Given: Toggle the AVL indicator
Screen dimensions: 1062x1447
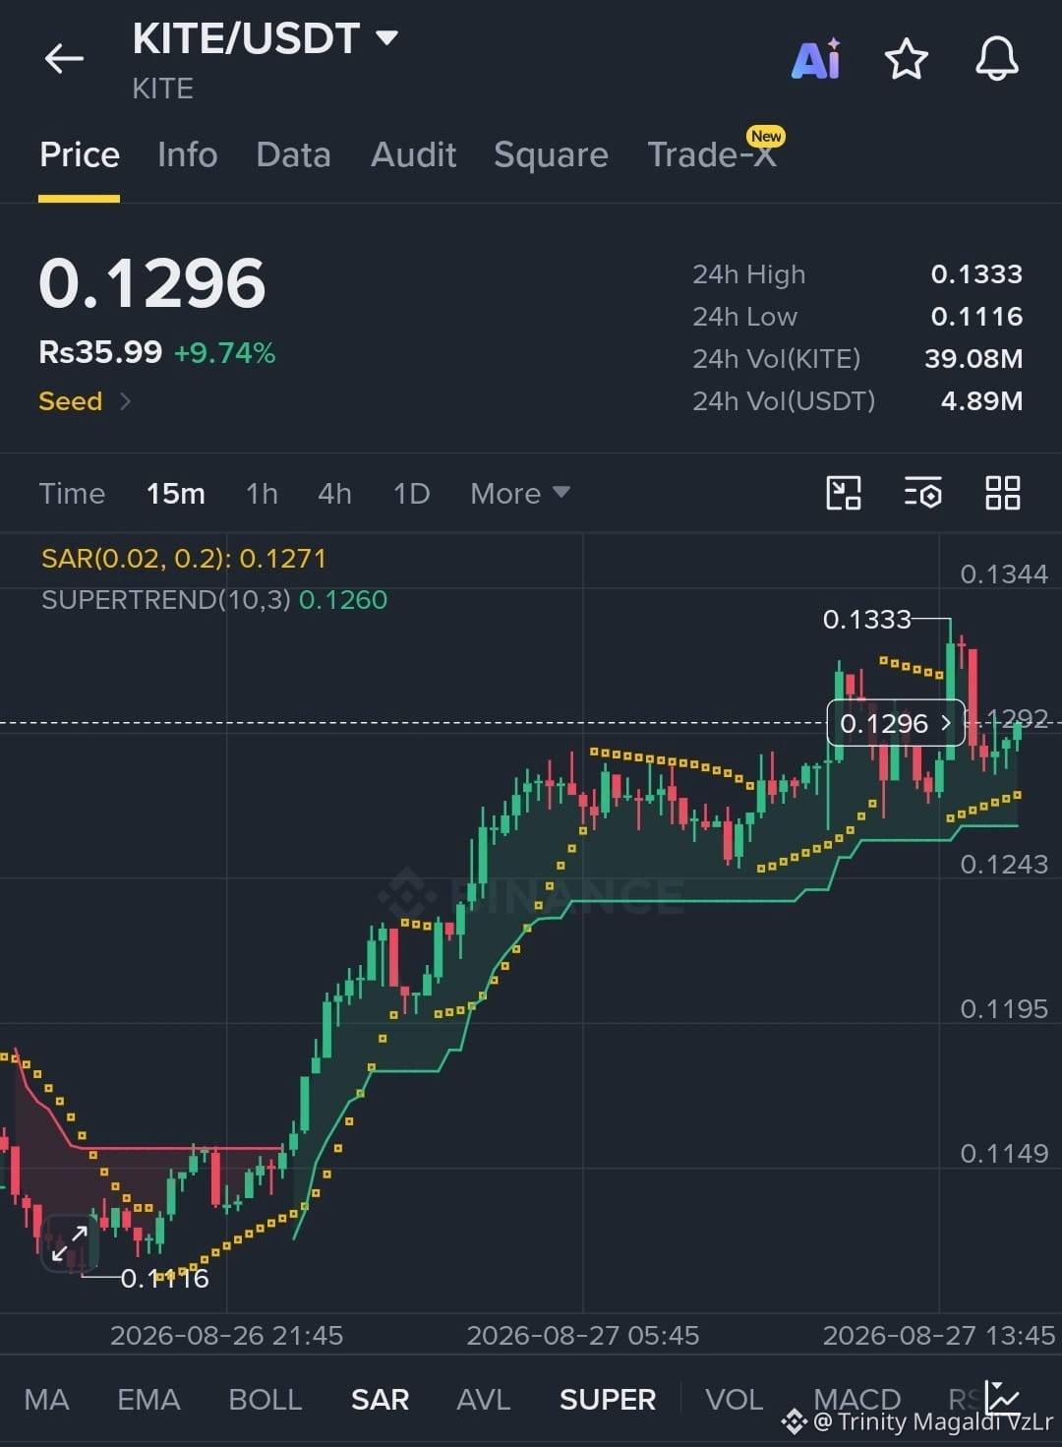Looking at the screenshot, I should tap(483, 1399).
